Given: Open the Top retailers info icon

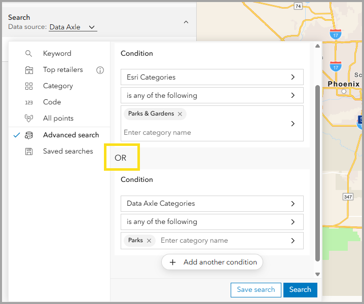Looking at the screenshot, I should pyautogui.click(x=100, y=70).
